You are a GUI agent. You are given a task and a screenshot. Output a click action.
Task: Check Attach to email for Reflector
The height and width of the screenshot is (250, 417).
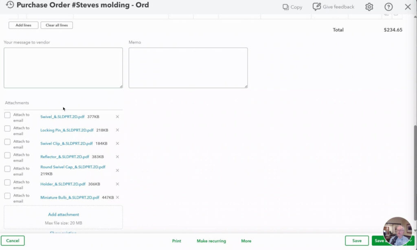tap(7, 155)
